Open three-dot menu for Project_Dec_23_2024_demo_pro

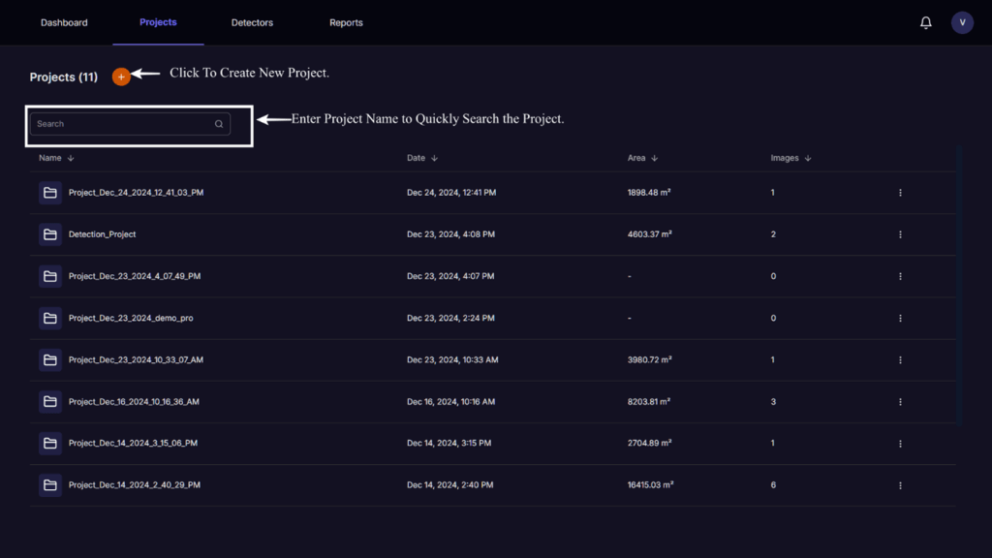pos(900,319)
